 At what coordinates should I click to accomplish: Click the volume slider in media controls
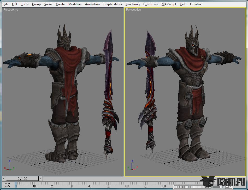click(221, 187)
